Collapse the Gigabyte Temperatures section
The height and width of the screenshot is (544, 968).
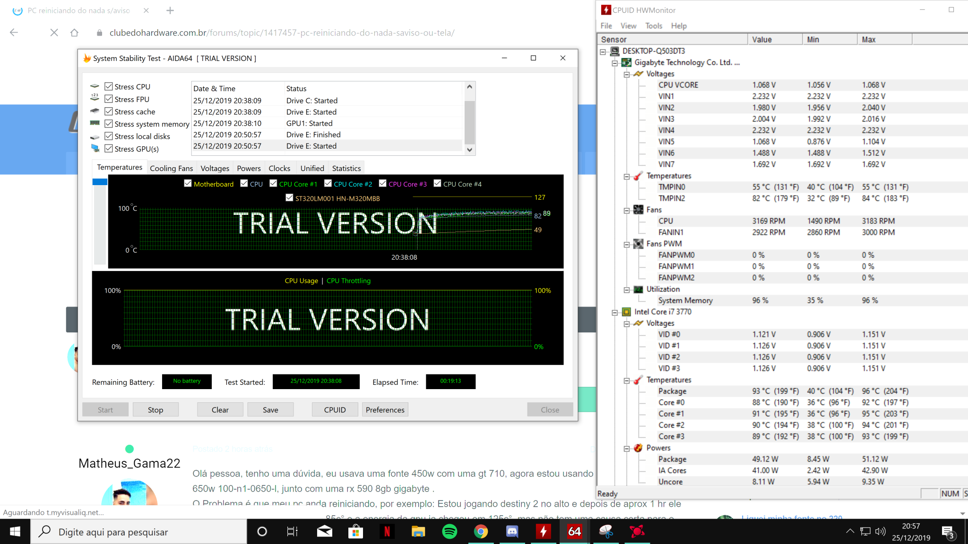click(627, 176)
